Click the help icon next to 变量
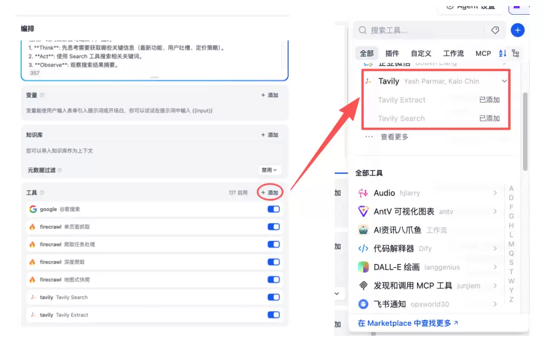Image resolution: width=546 pixels, height=346 pixels. 42,95
